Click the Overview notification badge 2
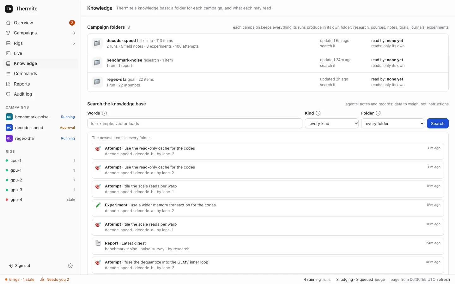Viewport: 455px width, 284px height. (x=72, y=23)
